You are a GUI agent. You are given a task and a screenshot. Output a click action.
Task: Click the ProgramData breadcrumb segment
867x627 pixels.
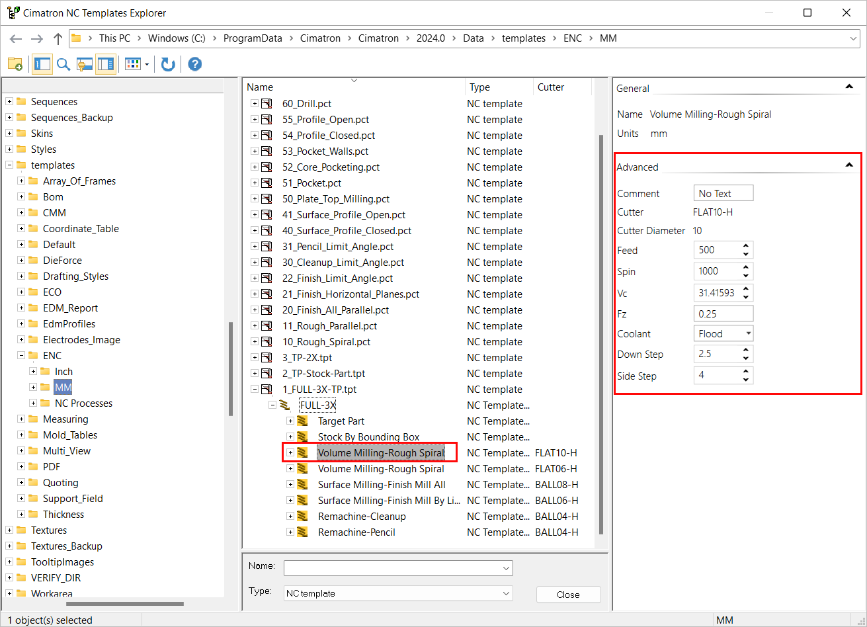253,38
